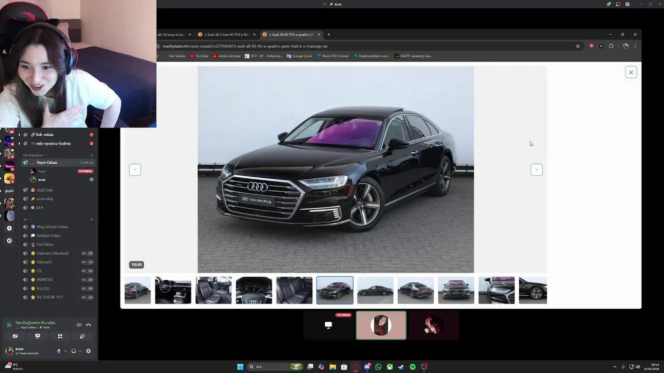Open WhatsApp from taskbar
The image size is (664, 373).
378,367
